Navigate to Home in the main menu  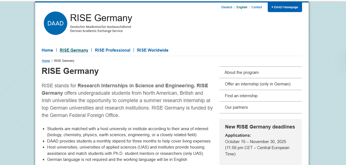pyautogui.click(x=47, y=50)
